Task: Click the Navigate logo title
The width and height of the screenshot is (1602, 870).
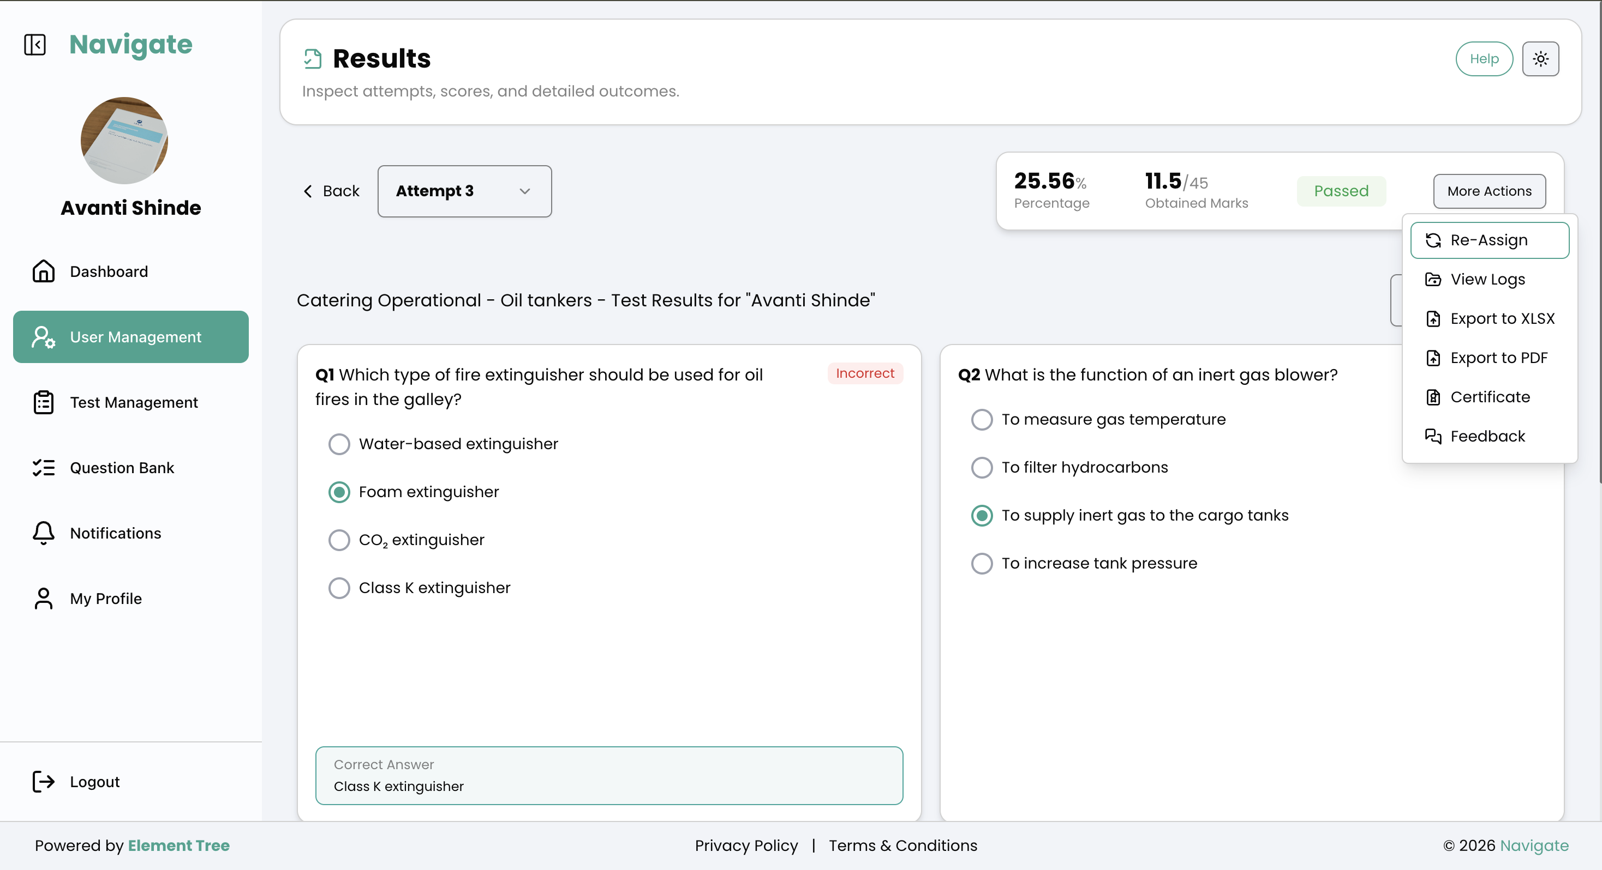Action: click(130, 45)
